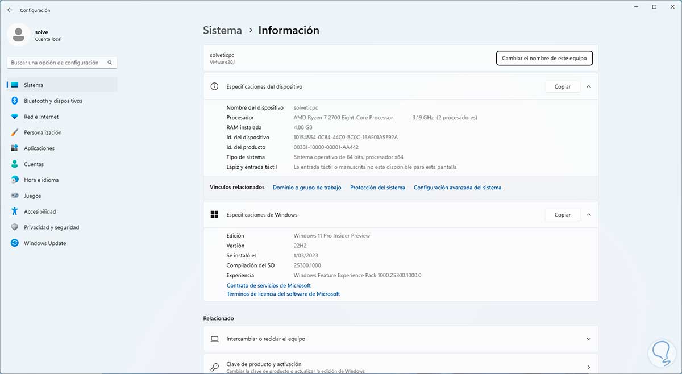Open Contrato de servicios de Microsoft link
The width and height of the screenshot is (682, 374).
[269, 285]
